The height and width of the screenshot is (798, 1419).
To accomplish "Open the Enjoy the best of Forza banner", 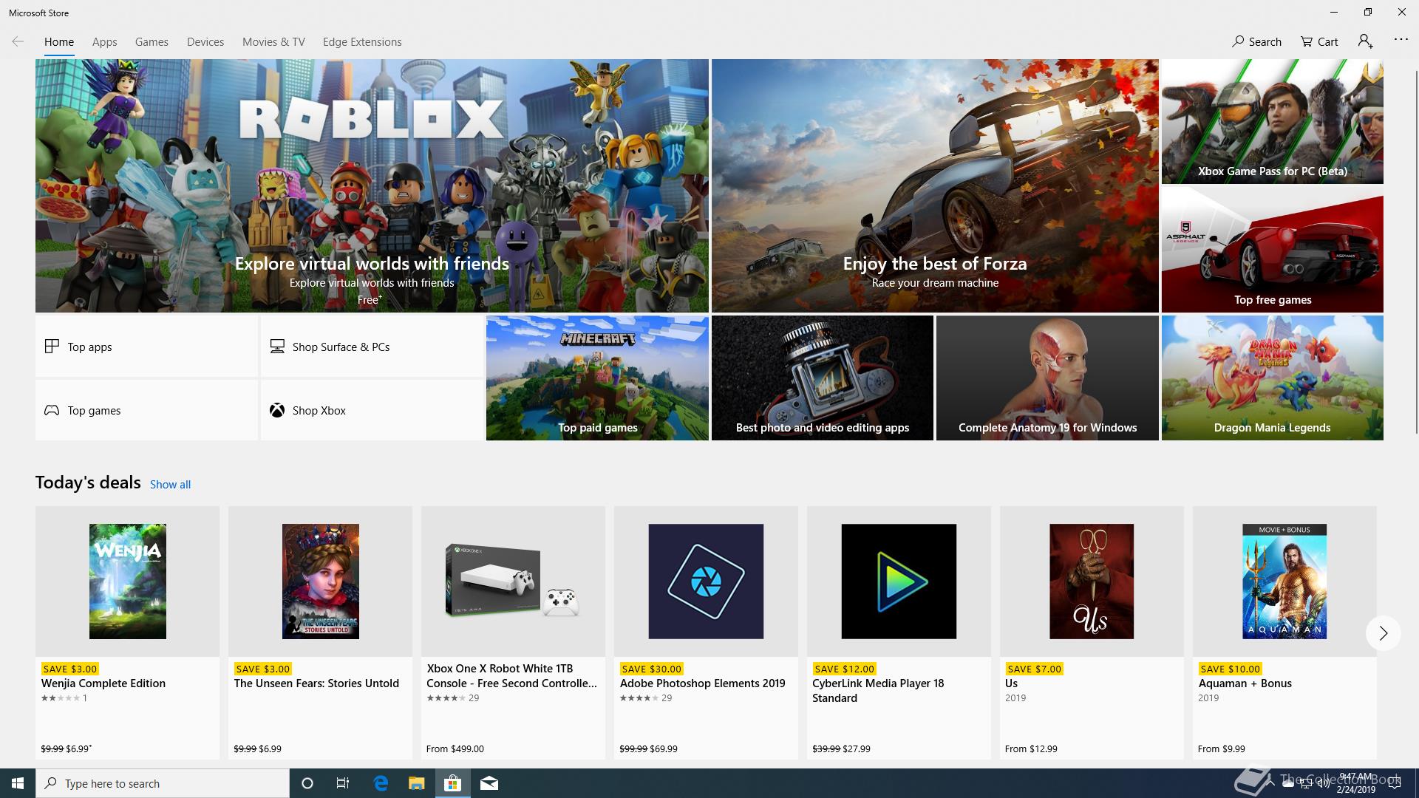I will click(x=935, y=185).
